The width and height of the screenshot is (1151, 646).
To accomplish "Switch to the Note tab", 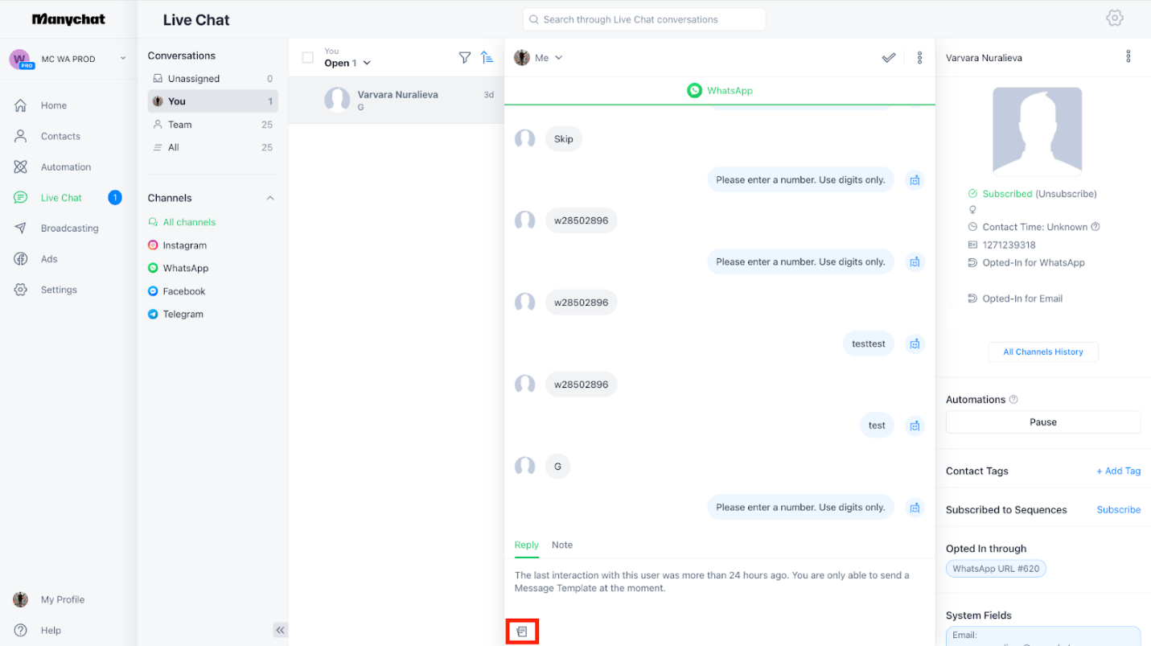I will [x=561, y=545].
